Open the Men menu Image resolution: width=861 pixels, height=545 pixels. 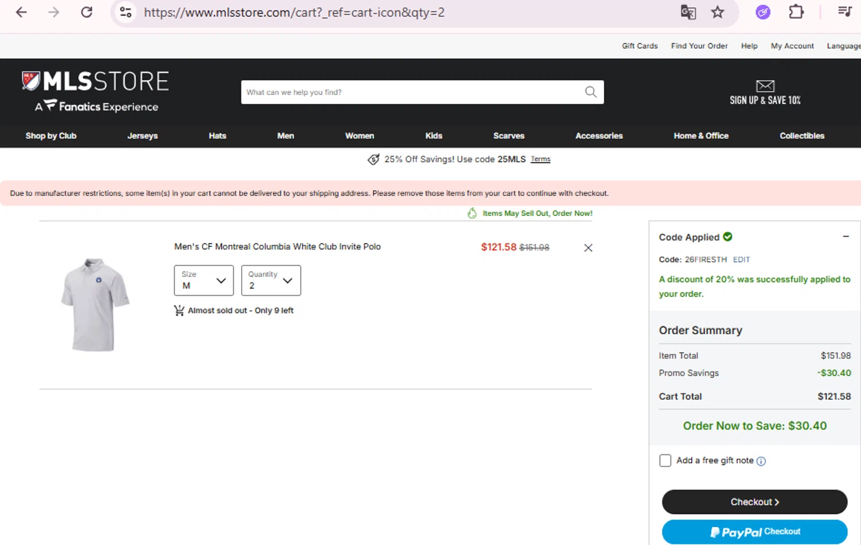pyautogui.click(x=285, y=136)
